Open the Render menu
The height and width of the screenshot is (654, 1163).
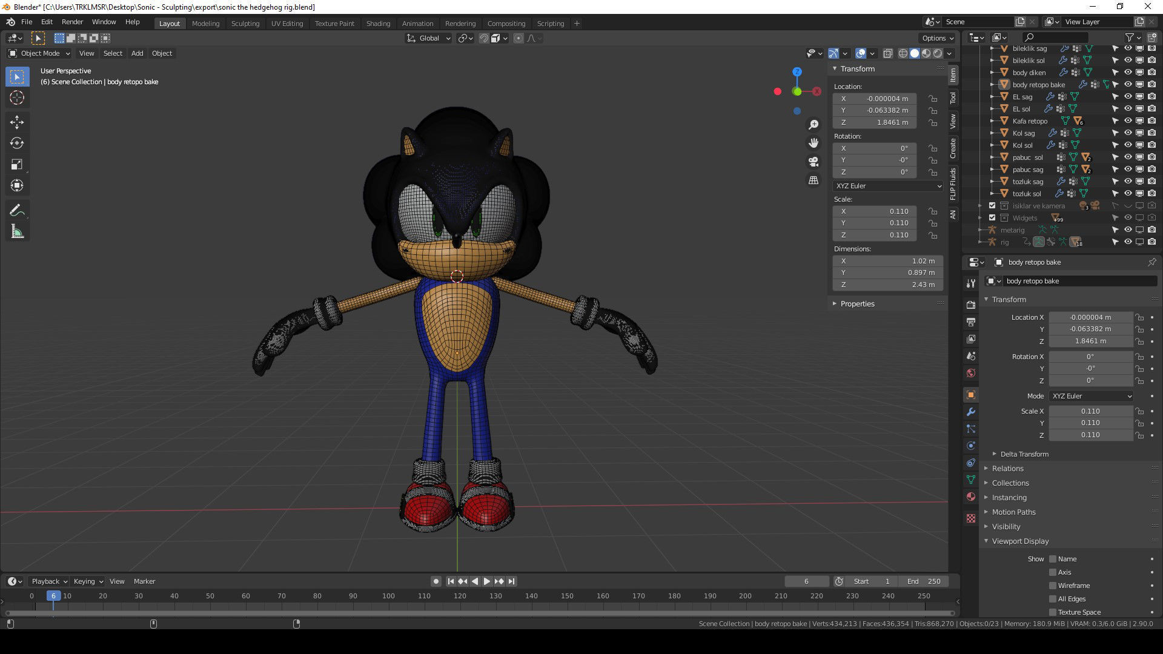(x=72, y=22)
